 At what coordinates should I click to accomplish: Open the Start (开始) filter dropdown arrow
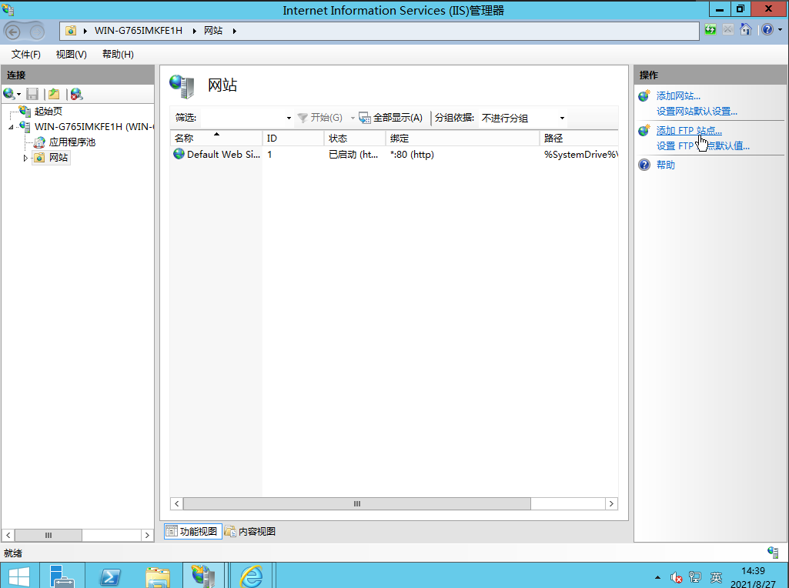[353, 119]
